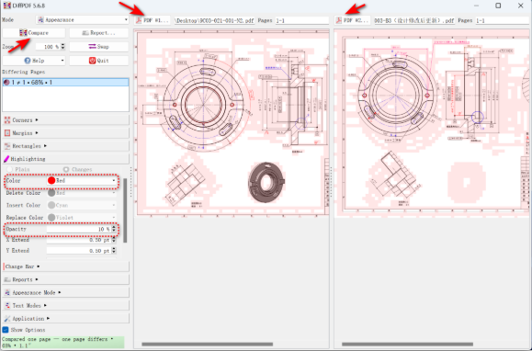Choose file with PDF #2 button

coord(352,20)
